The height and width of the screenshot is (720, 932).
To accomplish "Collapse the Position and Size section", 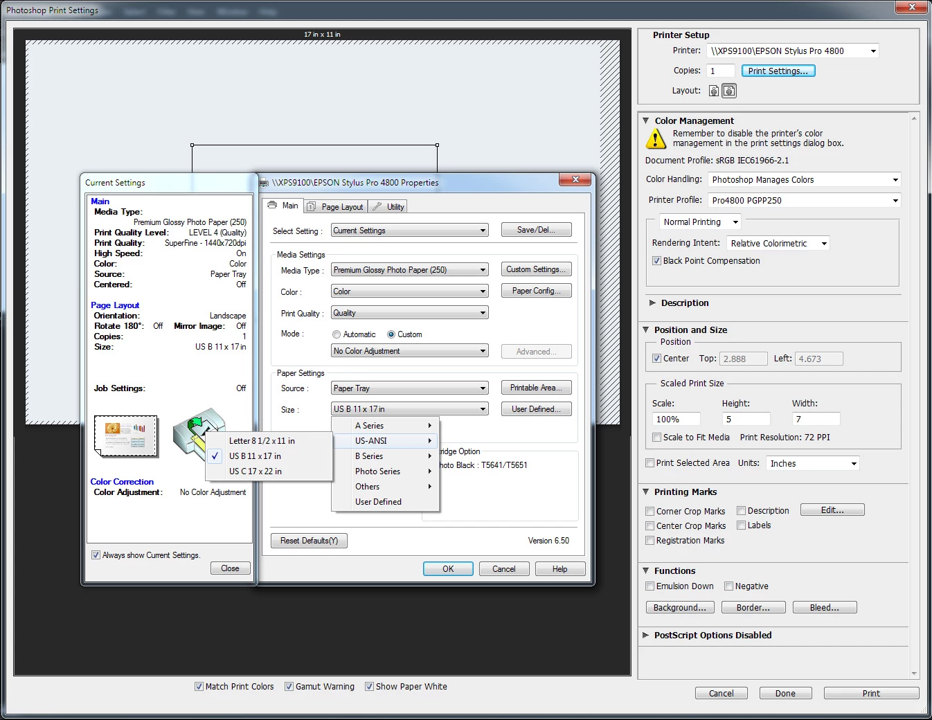I will [646, 330].
